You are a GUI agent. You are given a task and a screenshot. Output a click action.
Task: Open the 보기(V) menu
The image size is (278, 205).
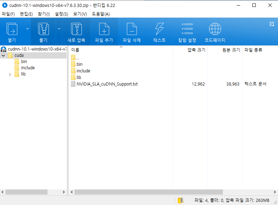[x=80, y=14]
